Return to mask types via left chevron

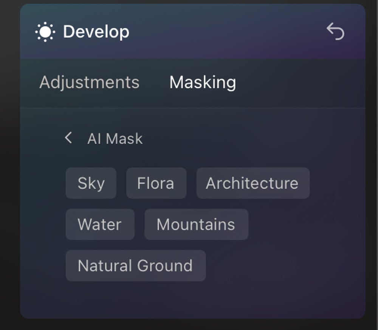tap(68, 138)
